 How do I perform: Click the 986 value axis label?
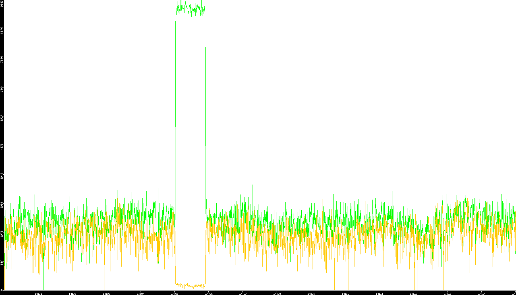click(x=2, y=263)
